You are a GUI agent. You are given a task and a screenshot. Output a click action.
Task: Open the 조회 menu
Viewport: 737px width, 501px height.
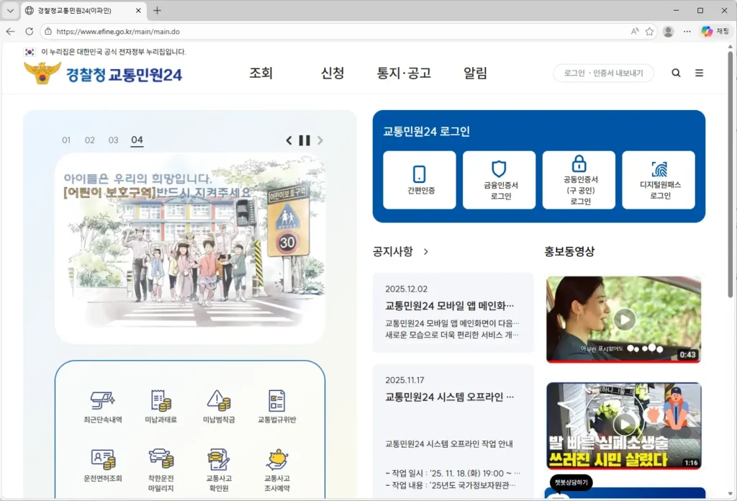(261, 73)
